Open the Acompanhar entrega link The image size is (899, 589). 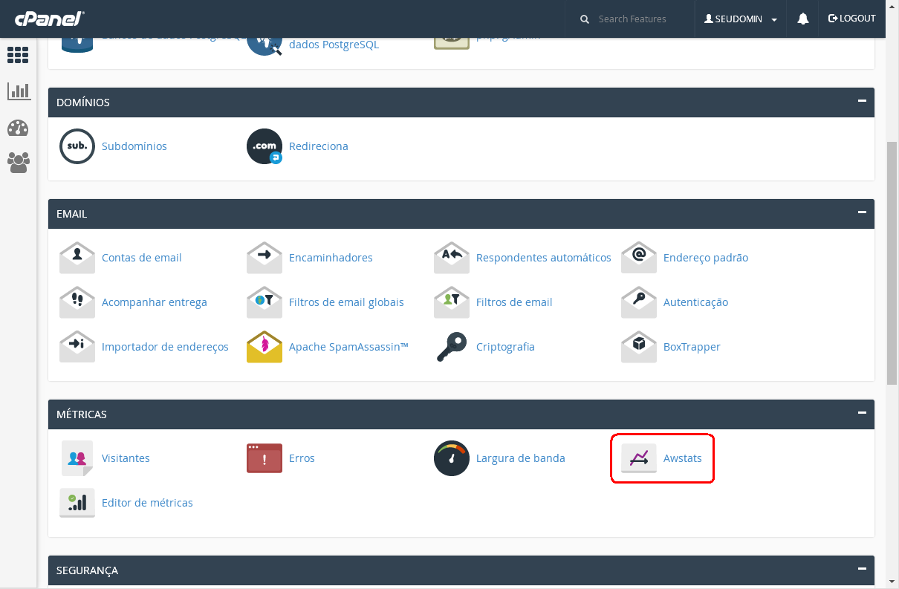[155, 302]
